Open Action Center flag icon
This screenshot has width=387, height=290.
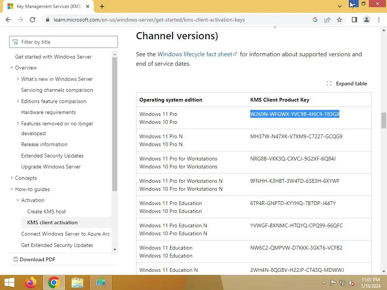(x=333, y=283)
